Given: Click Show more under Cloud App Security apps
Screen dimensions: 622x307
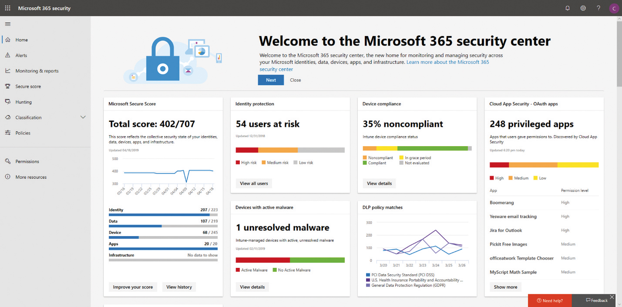Looking at the screenshot, I should pyautogui.click(x=505, y=287).
